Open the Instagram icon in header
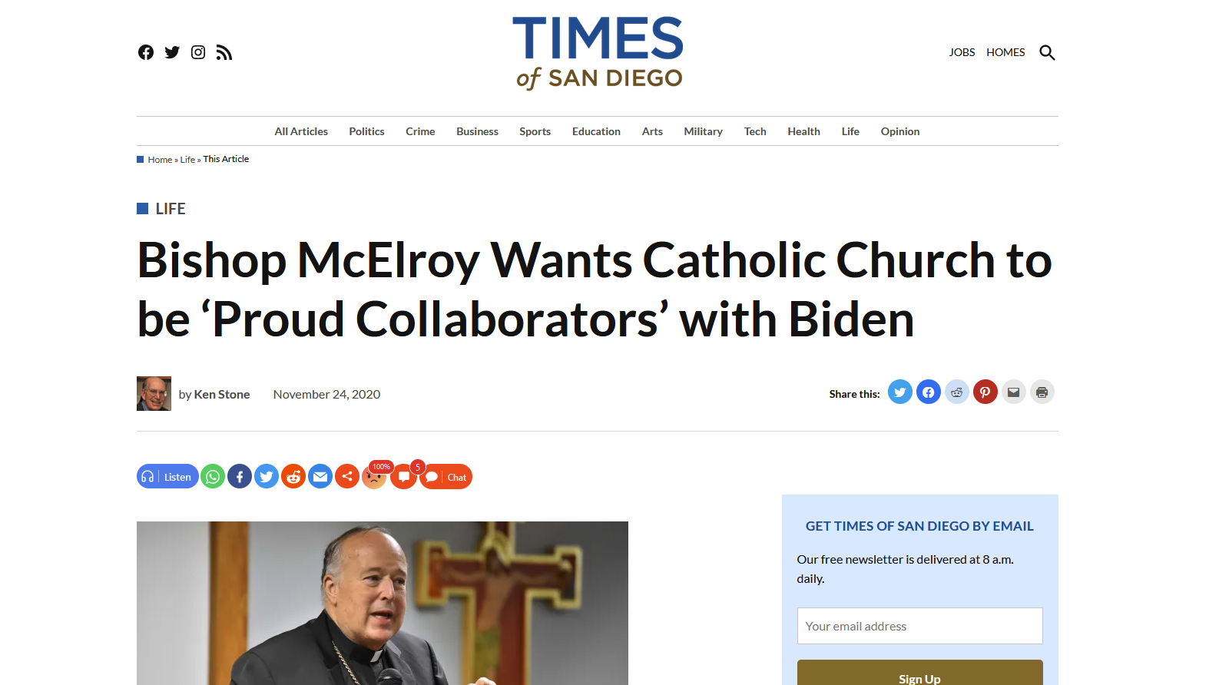 (198, 52)
